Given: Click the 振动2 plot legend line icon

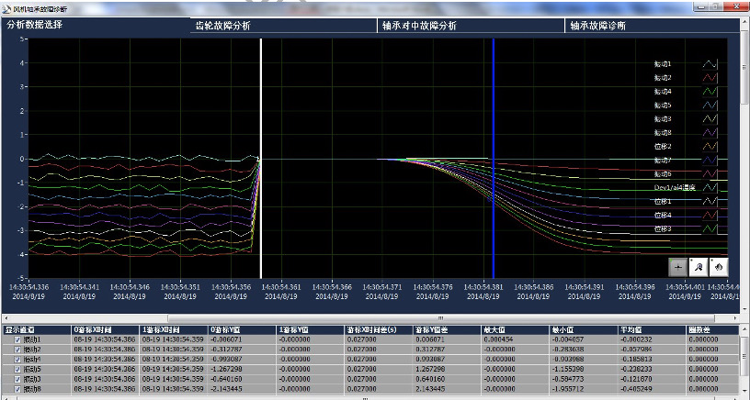Looking at the screenshot, I should point(709,78).
